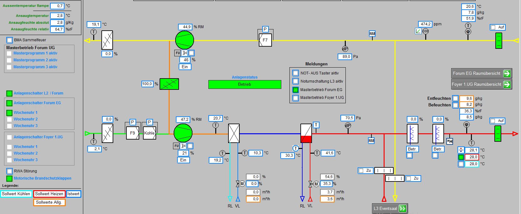Check the Entfeuchten checkbox
The image size is (521, 214).
(455, 98)
